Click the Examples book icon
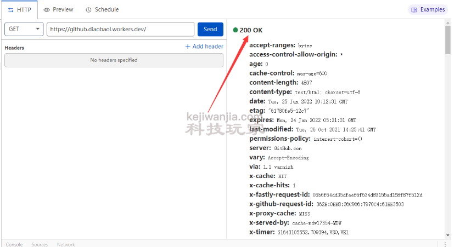 tap(414, 10)
